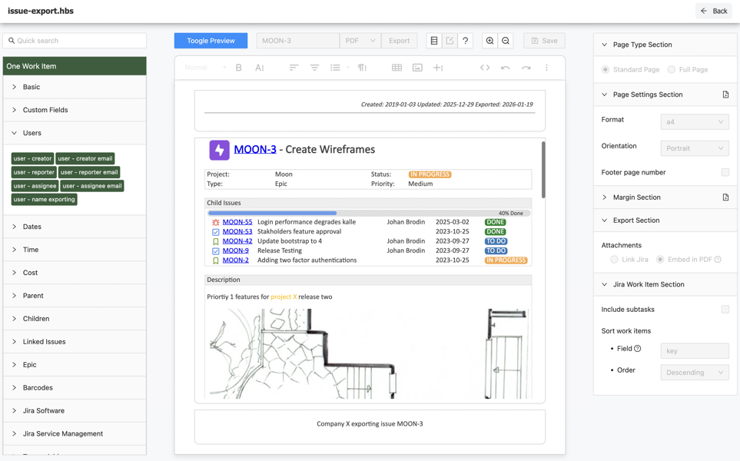Open help question mark icon
Image resolution: width=740 pixels, height=461 pixels.
[x=466, y=41]
